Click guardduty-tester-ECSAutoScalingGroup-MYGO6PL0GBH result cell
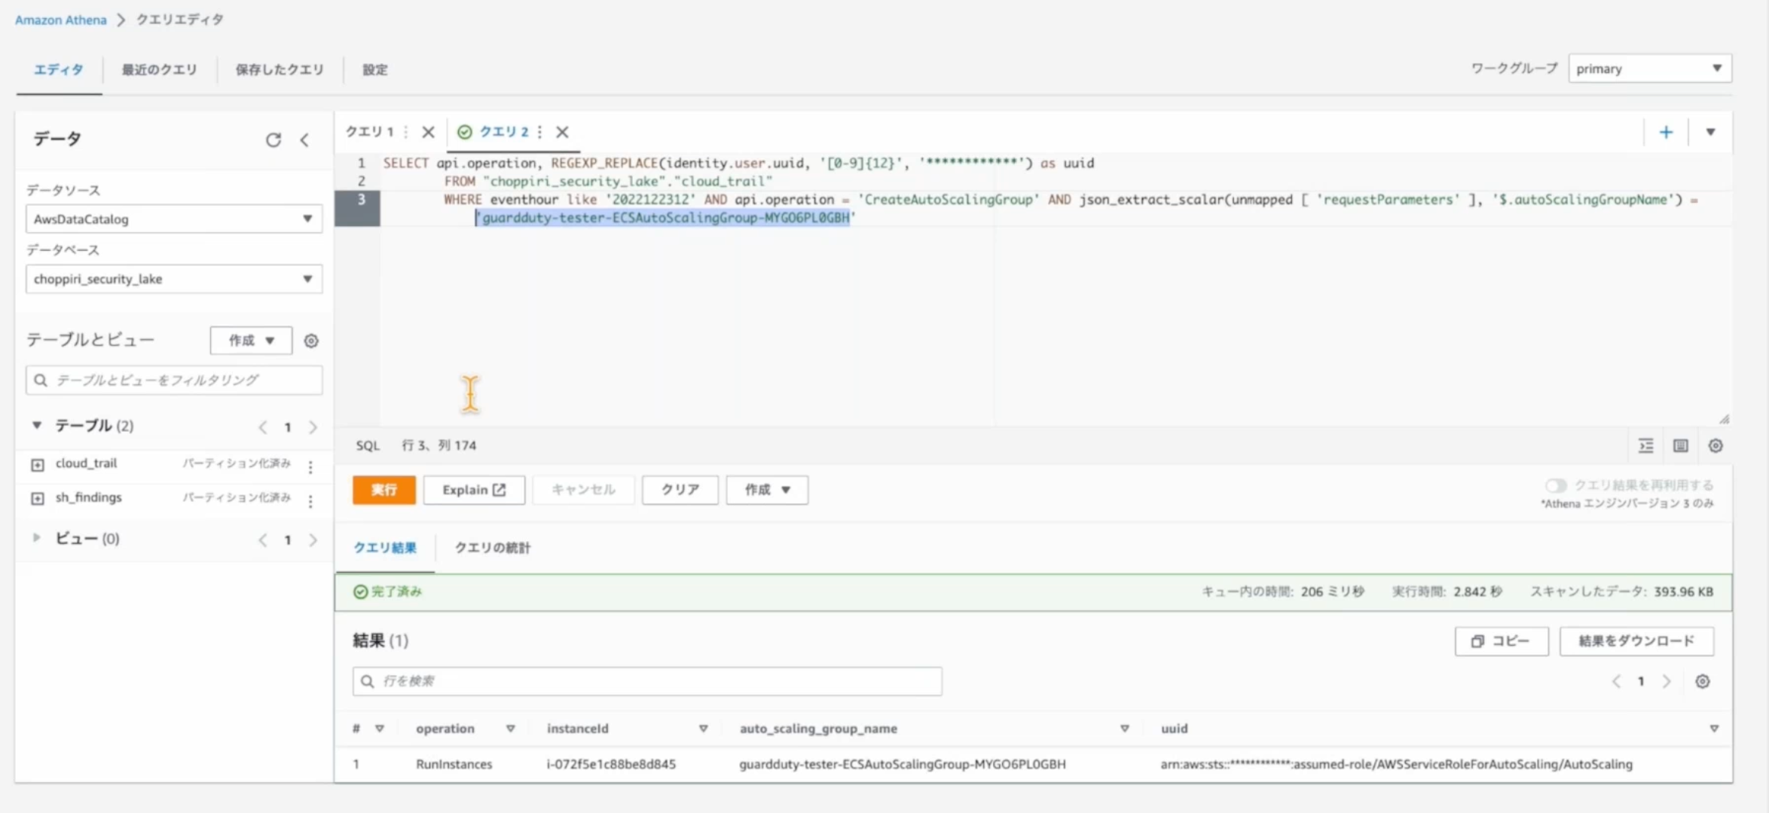This screenshot has width=1769, height=813. 903,764
